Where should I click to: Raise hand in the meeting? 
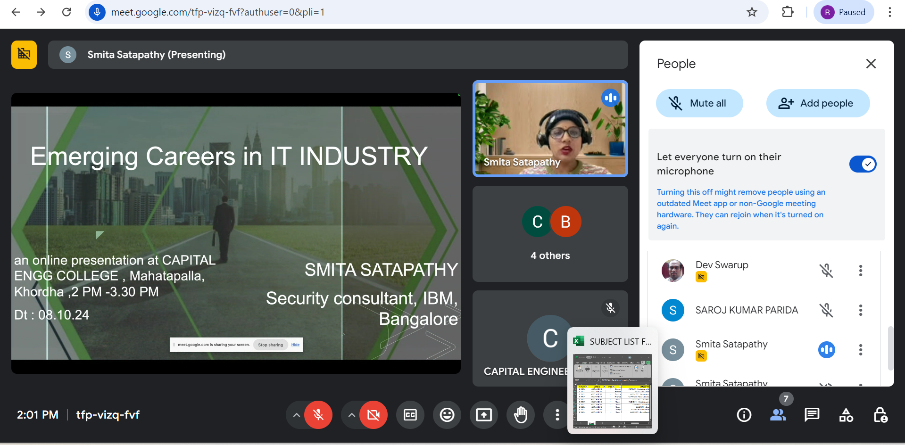pyautogui.click(x=521, y=415)
